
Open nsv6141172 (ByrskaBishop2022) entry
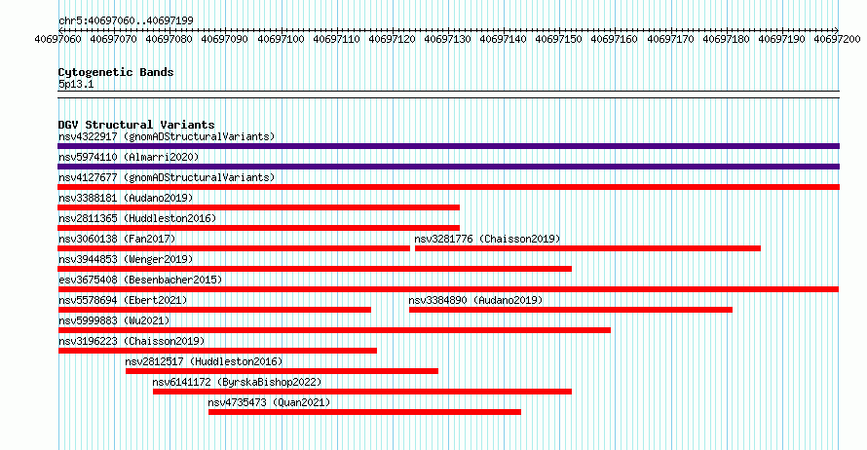click(x=237, y=382)
